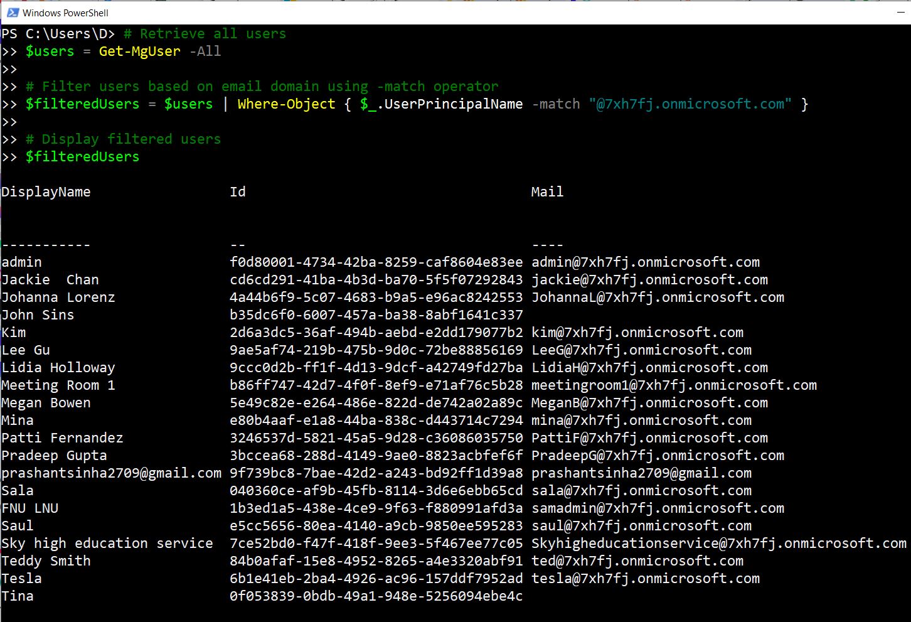Click the ID for user Tina
The width and height of the screenshot is (911, 622).
click(376, 596)
